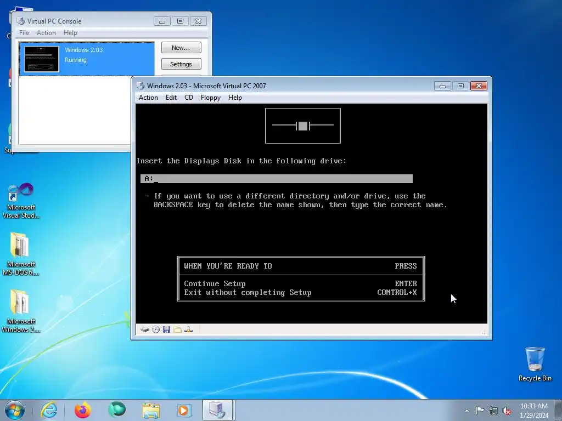Open the teal globe browser icon on the taskbar
This screenshot has height=421, width=562.
[x=117, y=410]
